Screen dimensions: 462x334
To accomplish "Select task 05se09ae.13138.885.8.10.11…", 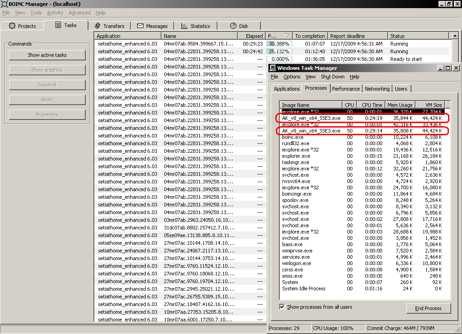I will [x=180, y=235].
